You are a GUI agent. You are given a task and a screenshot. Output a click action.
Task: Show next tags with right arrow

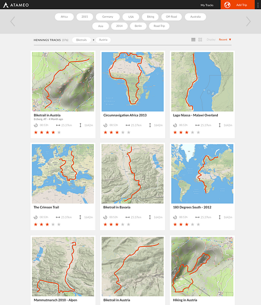tap(248, 21)
